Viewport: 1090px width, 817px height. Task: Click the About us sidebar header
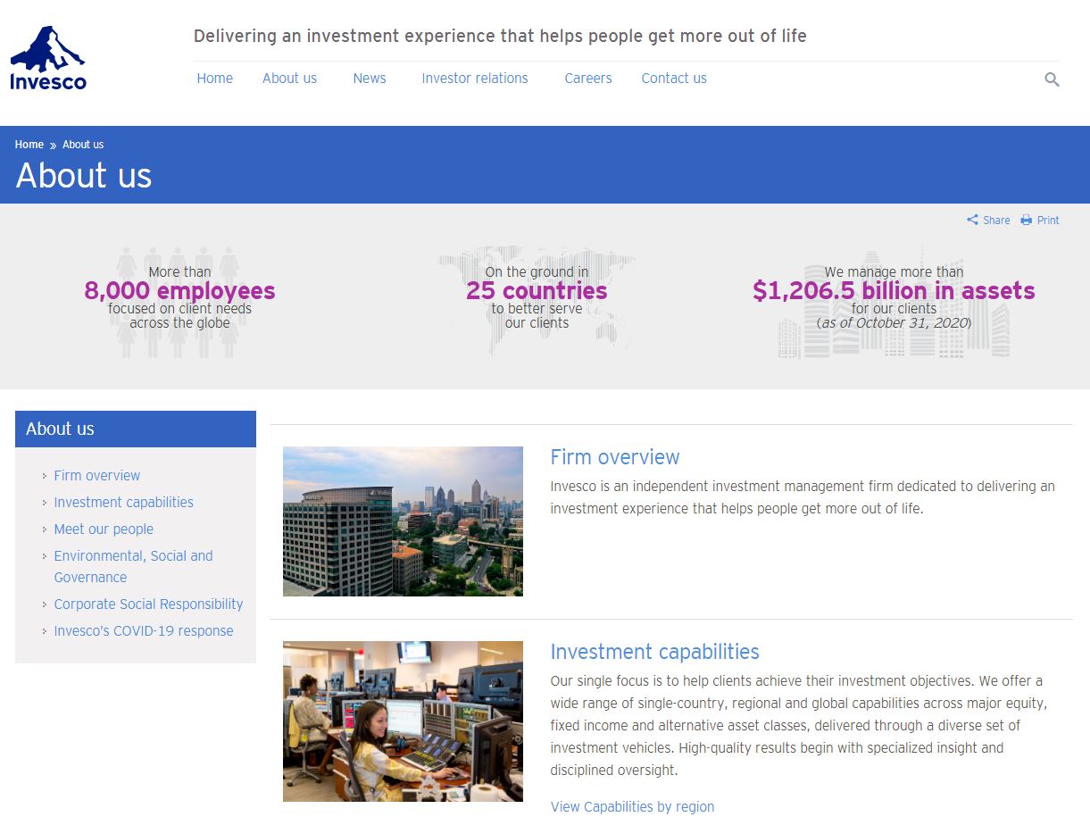click(136, 429)
